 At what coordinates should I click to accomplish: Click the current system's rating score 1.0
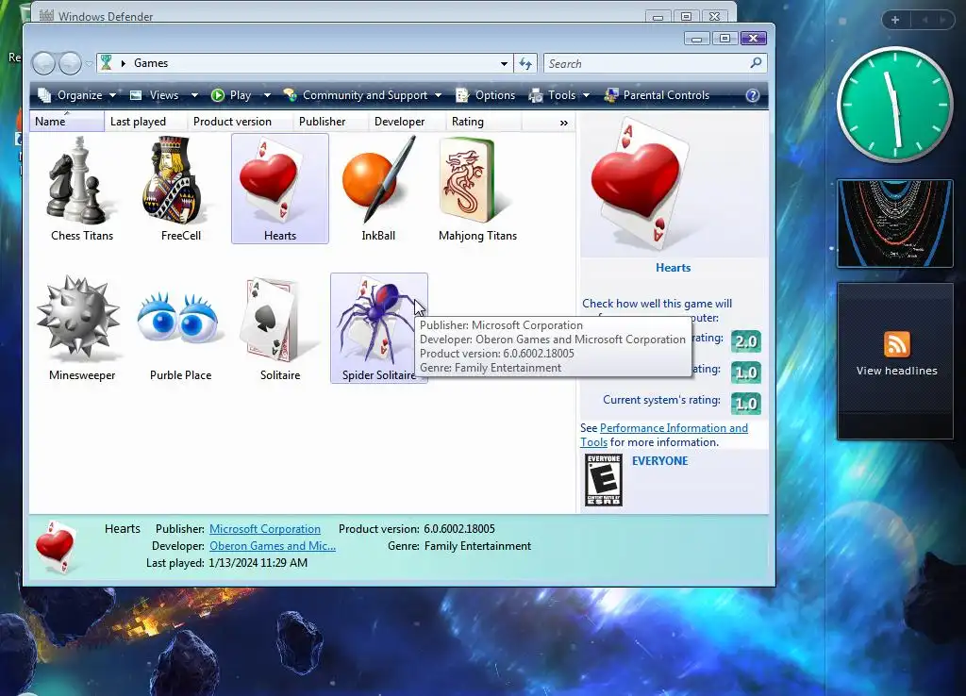tap(746, 404)
